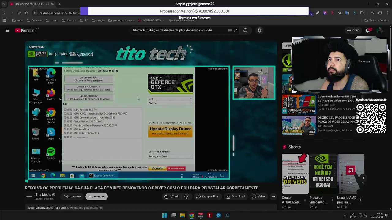The height and width of the screenshot is (220, 392).
Task: Select the Todos filter chip
Action: coord(287,46)
